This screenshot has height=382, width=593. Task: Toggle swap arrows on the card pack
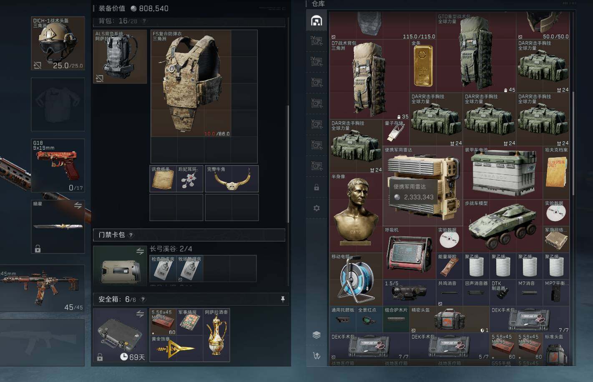coord(140,251)
